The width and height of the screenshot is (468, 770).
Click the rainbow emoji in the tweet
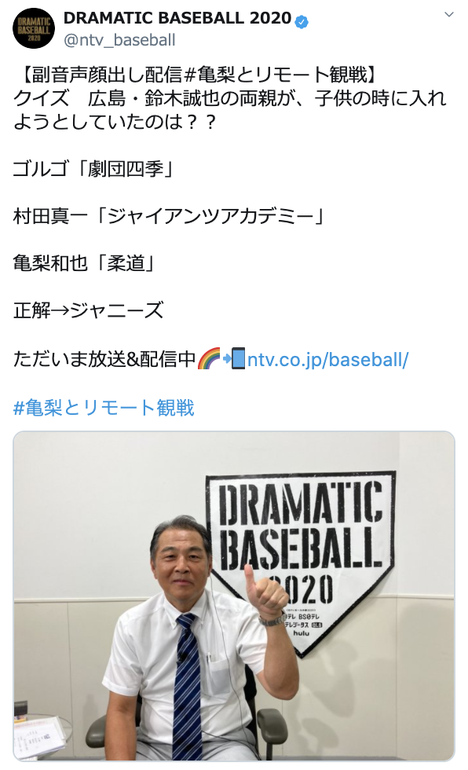pyautogui.click(x=209, y=358)
